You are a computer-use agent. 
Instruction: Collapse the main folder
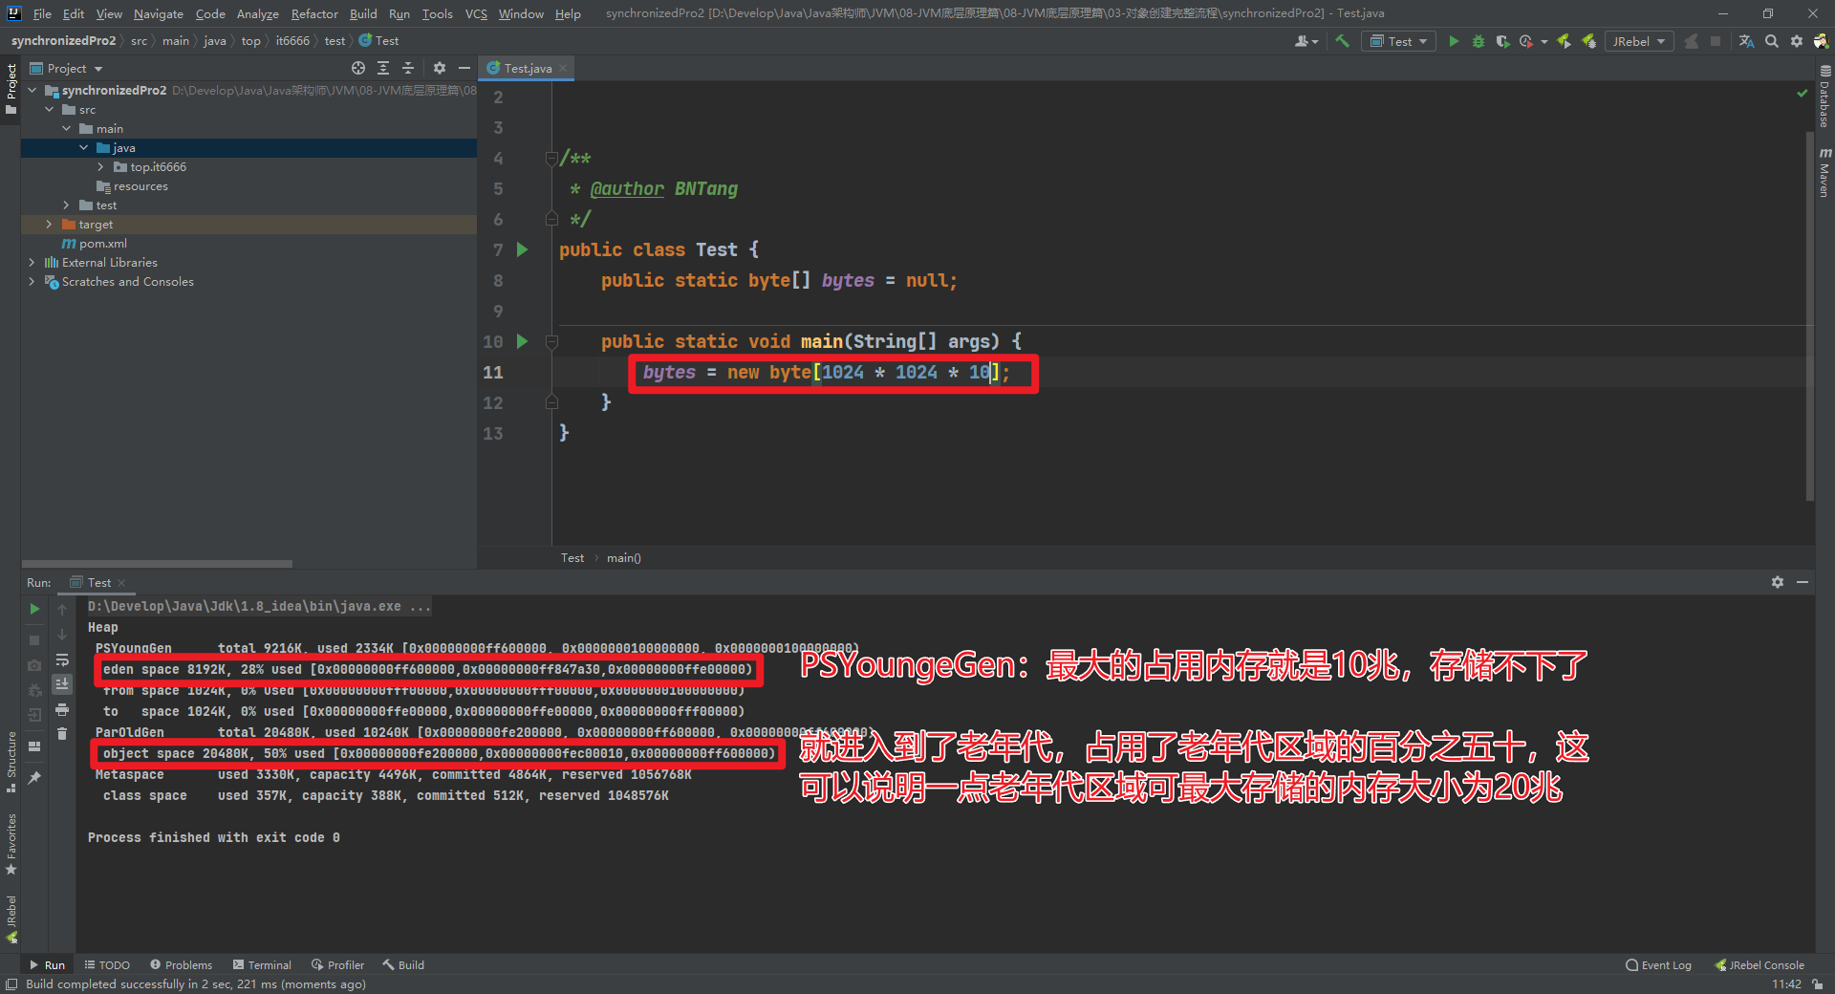tap(67, 129)
